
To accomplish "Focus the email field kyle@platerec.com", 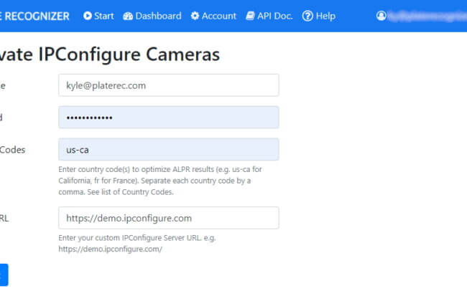I will [x=169, y=85].
